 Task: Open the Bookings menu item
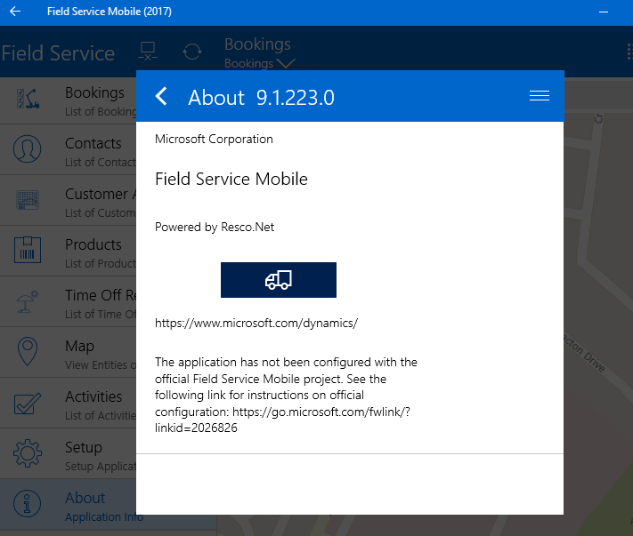[x=69, y=100]
